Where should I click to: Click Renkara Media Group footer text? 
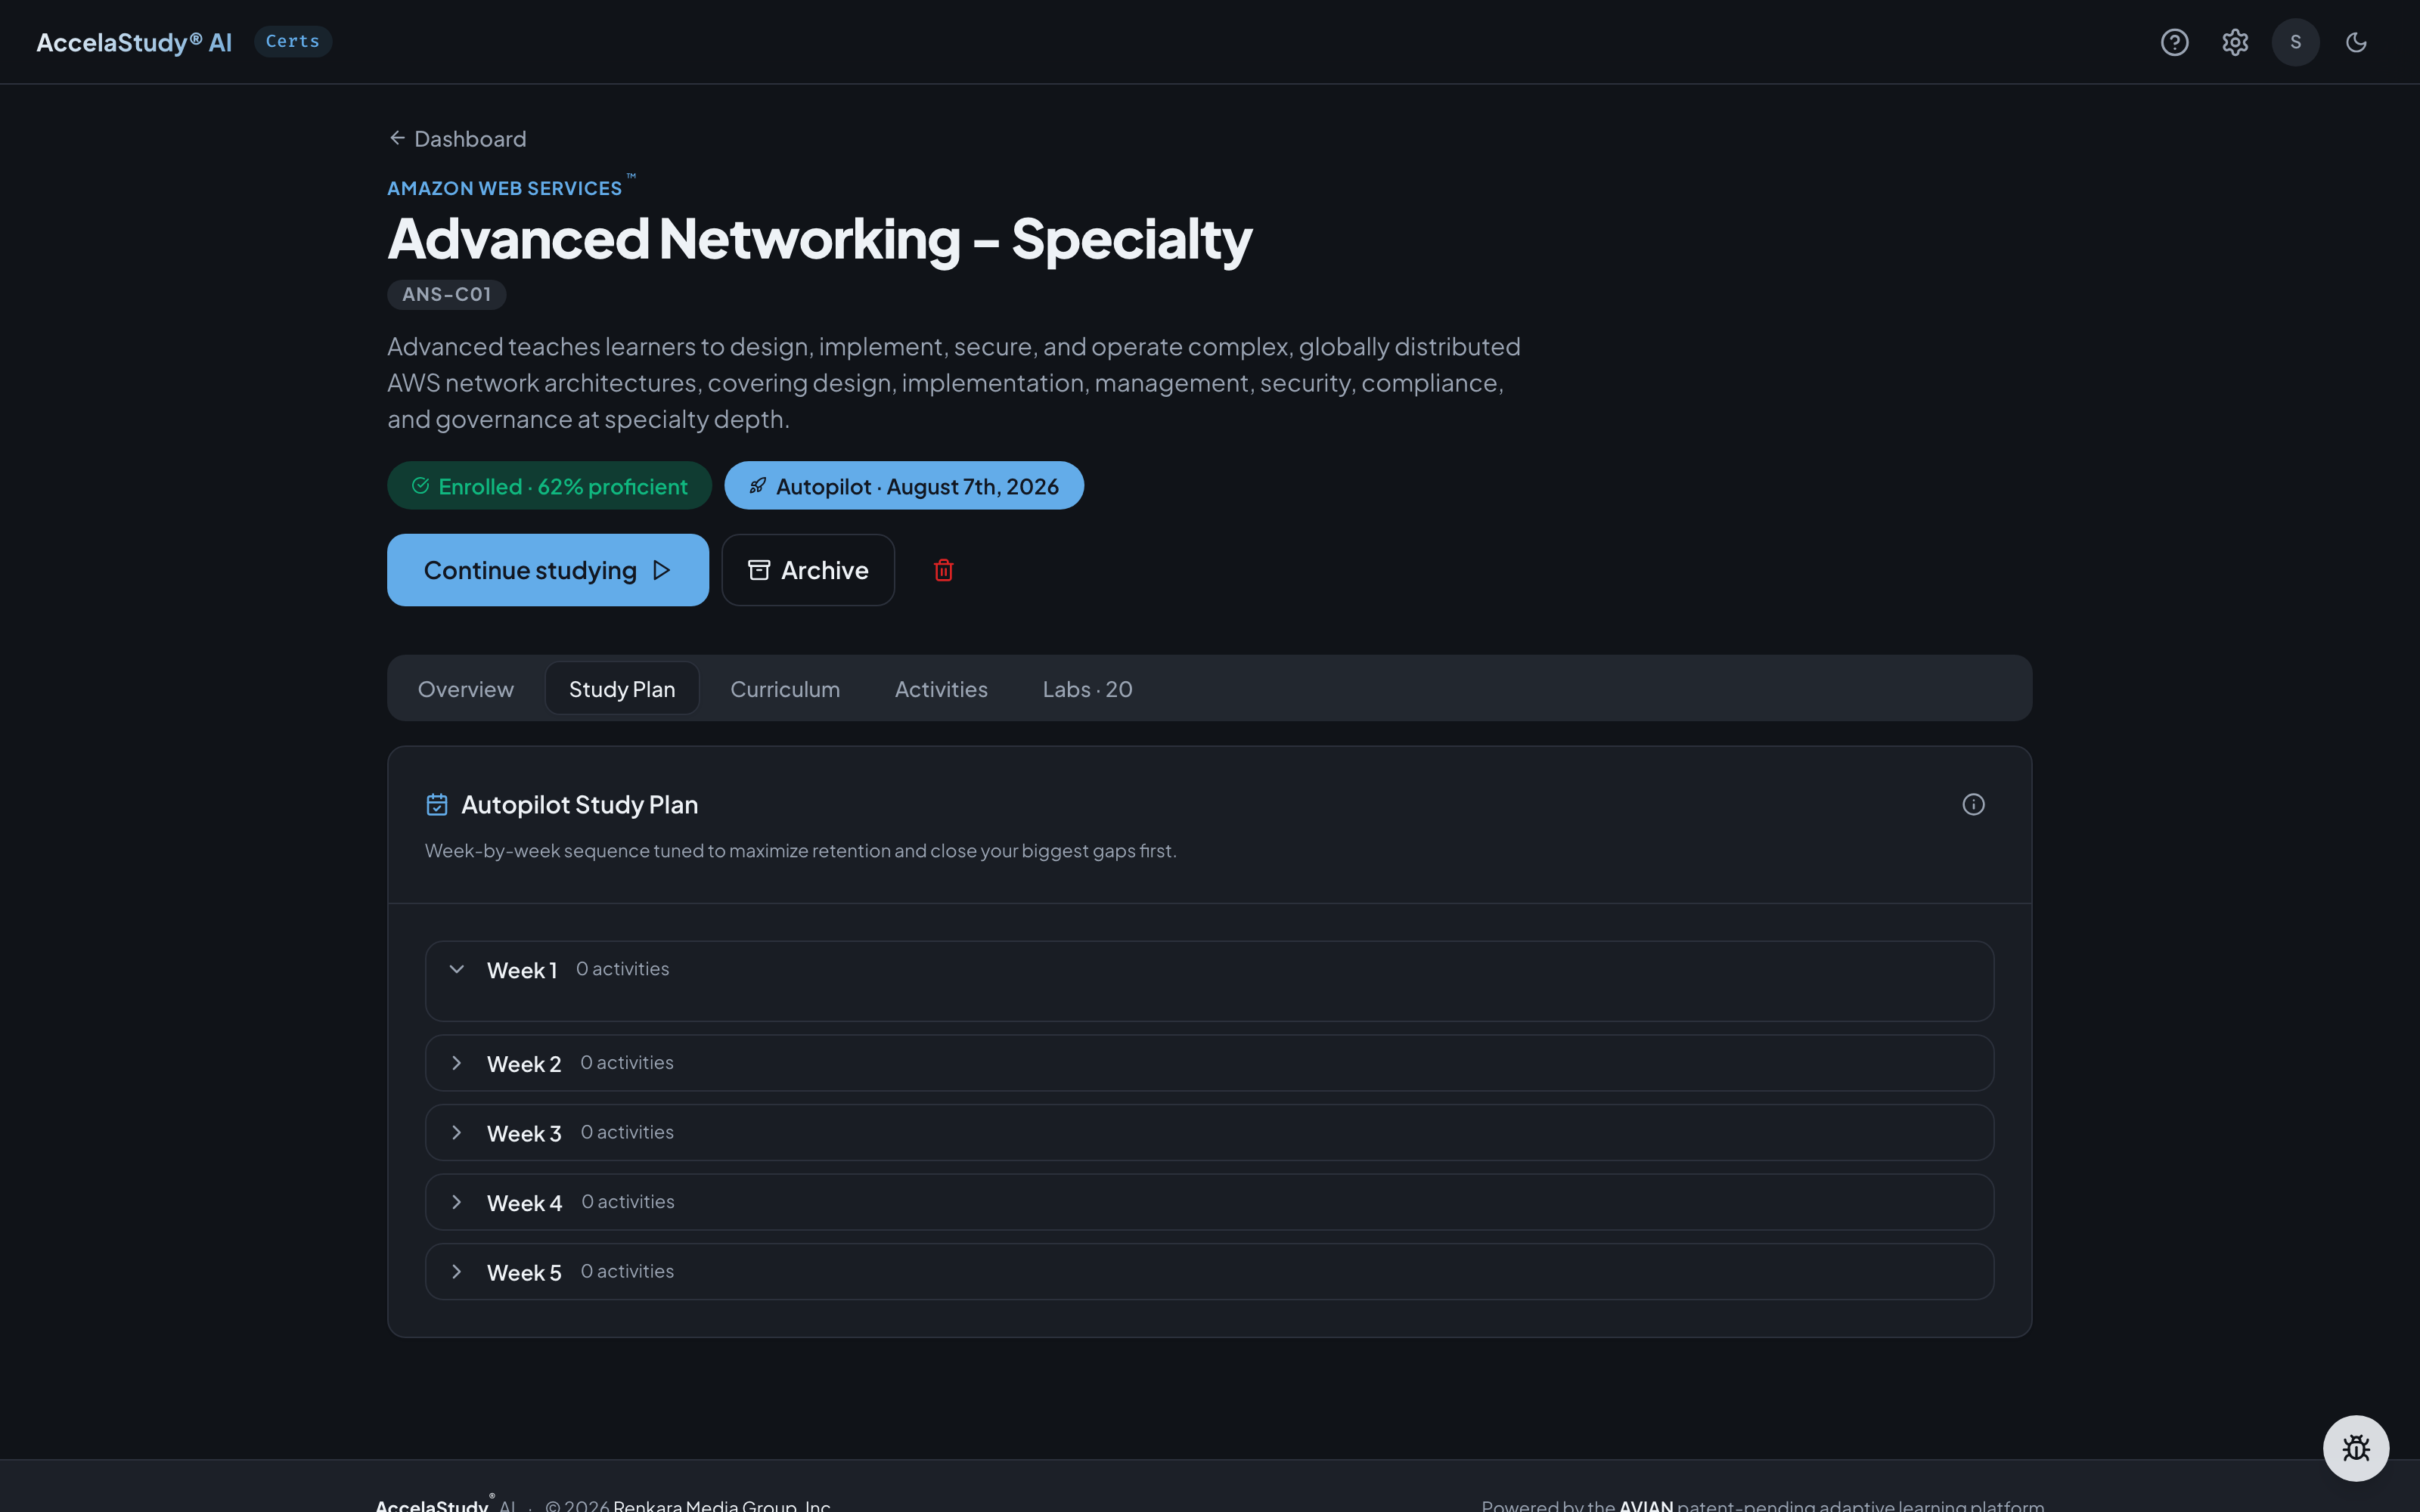coord(722,1505)
